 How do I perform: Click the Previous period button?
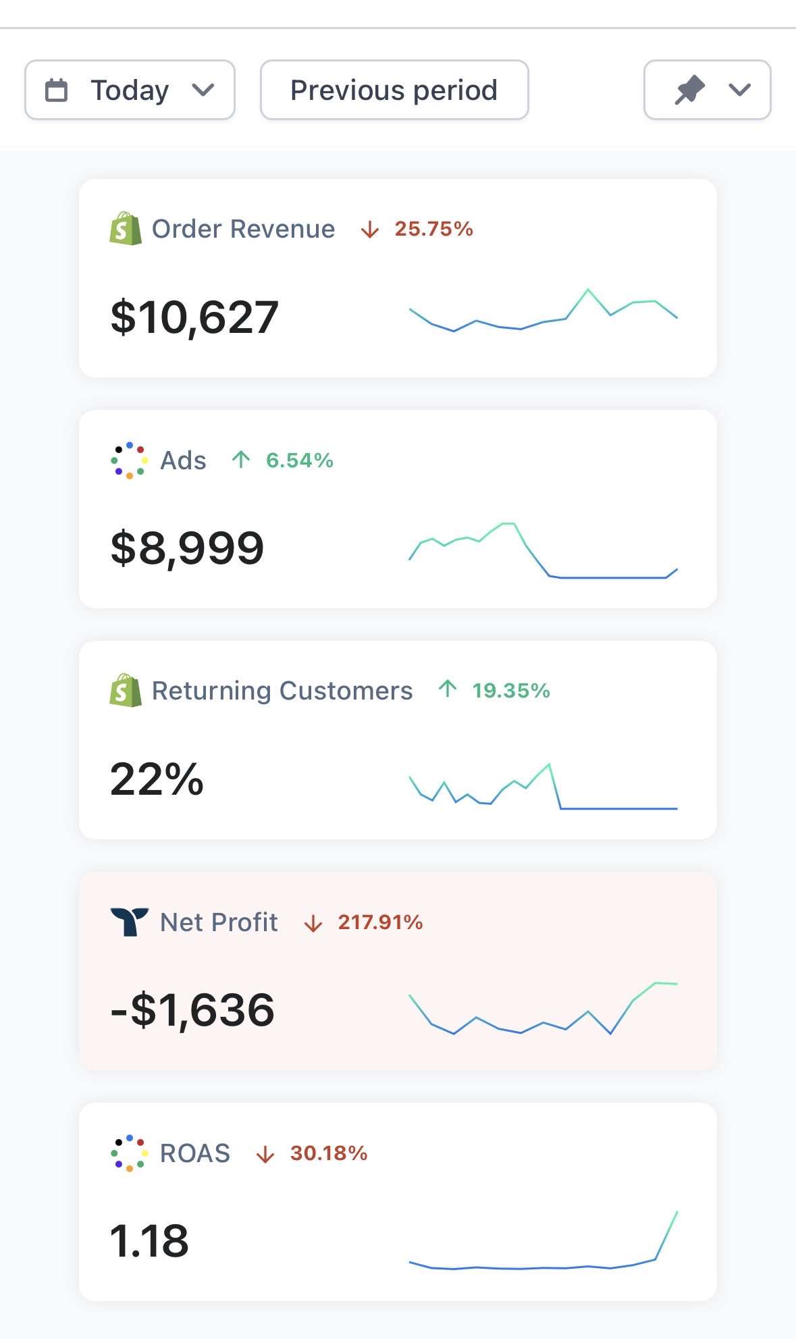pyautogui.click(x=394, y=90)
